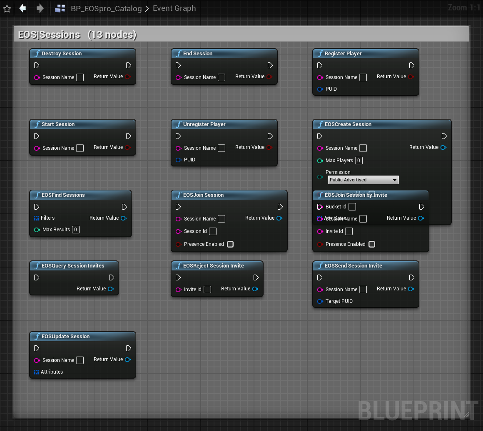Edit EOSReject Session Invite Invite Id field
483x431 pixels.
[x=208, y=290]
